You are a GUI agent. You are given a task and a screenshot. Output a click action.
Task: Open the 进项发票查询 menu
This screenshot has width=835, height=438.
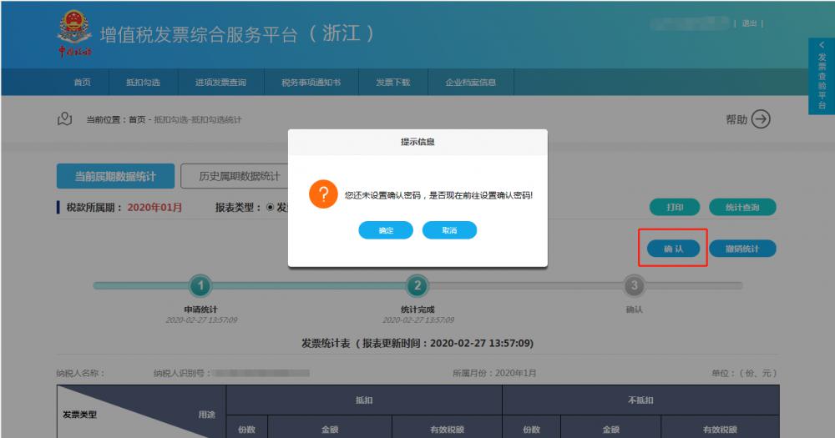click(x=220, y=83)
